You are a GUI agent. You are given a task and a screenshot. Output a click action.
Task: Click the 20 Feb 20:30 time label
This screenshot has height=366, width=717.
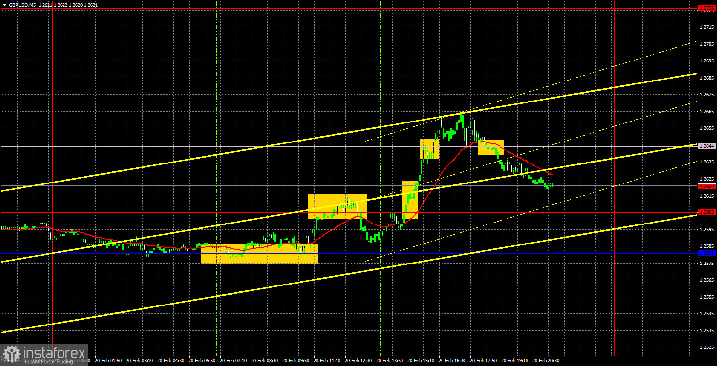coord(545,361)
